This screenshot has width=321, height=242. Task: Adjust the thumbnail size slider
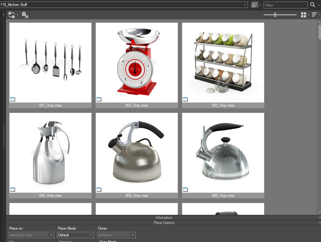coord(275,15)
